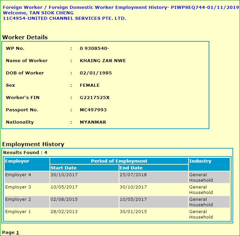This screenshot has width=240, height=236.
Task: Click the Worker Details heading
Action: 25,37
